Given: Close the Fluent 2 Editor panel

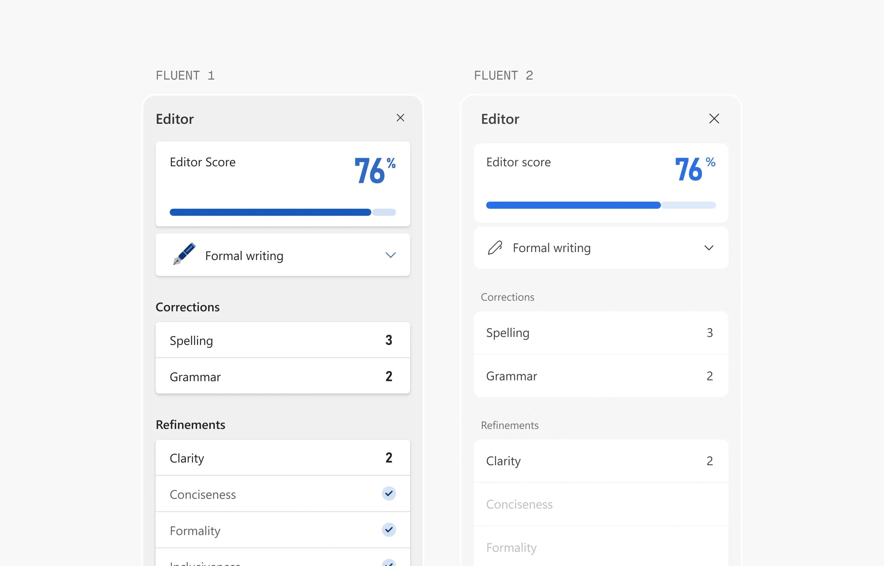Looking at the screenshot, I should 714,118.
